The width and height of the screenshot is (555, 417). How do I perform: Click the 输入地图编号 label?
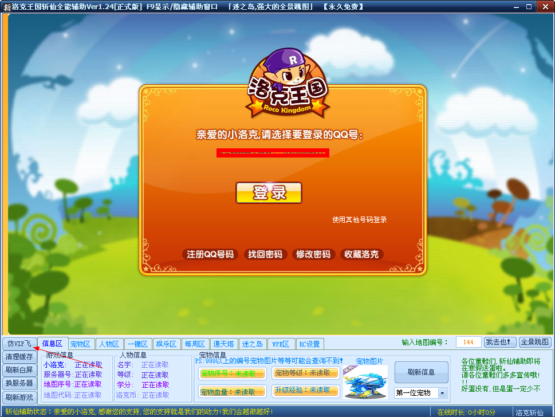[x=425, y=343]
